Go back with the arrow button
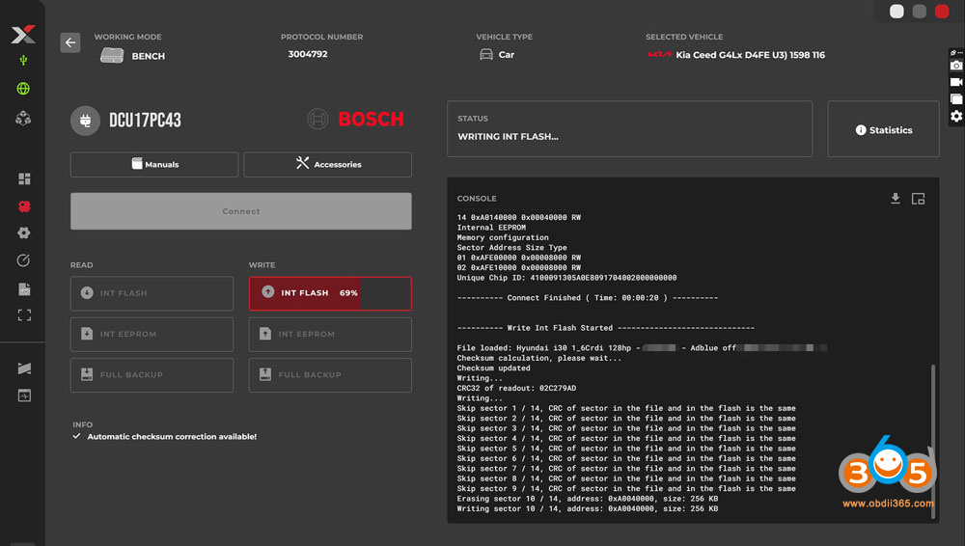The height and width of the screenshot is (546, 965). coord(70,42)
